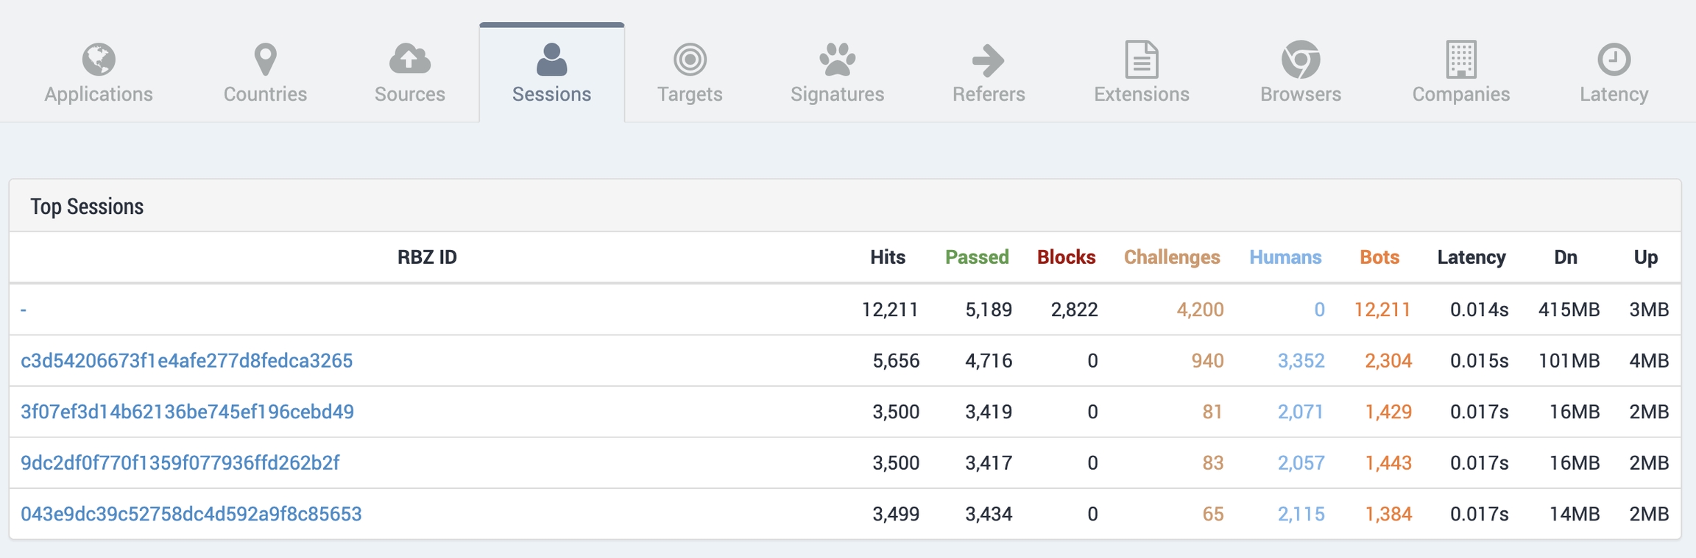This screenshot has width=1696, height=558.
Task: Open session 9dc2df0f770f1359f077936ffd262b2f
Action: (x=180, y=463)
